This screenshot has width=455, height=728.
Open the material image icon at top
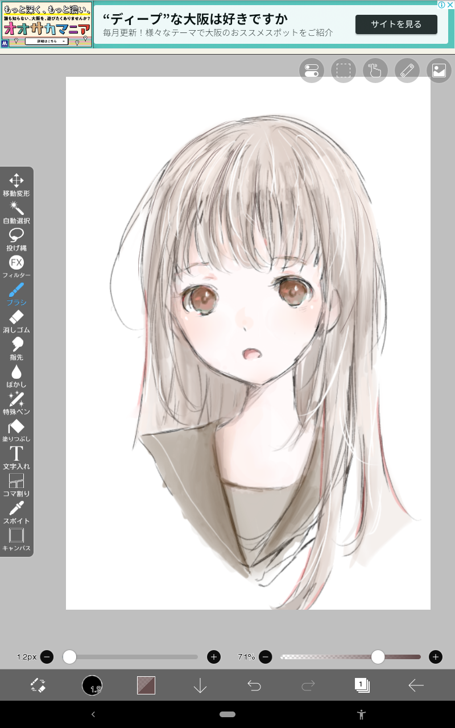(x=439, y=71)
